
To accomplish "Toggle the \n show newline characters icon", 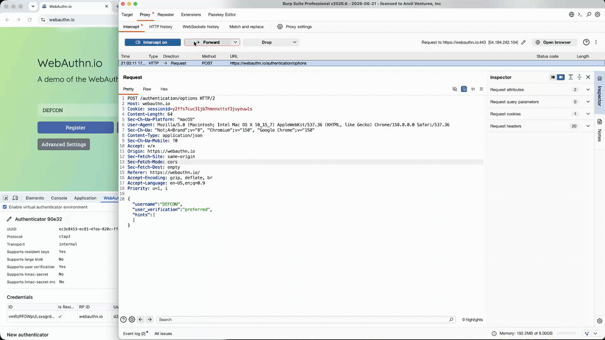I will pyautogui.click(x=473, y=89).
